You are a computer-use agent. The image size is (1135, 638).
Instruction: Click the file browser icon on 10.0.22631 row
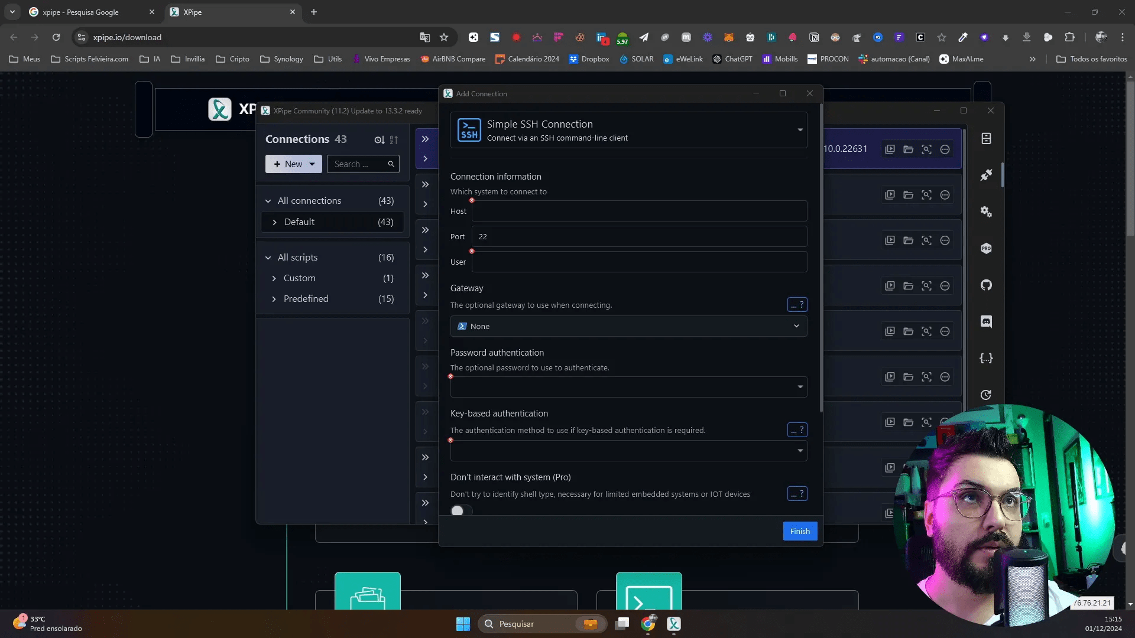pyautogui.click(x=909, y=149)
